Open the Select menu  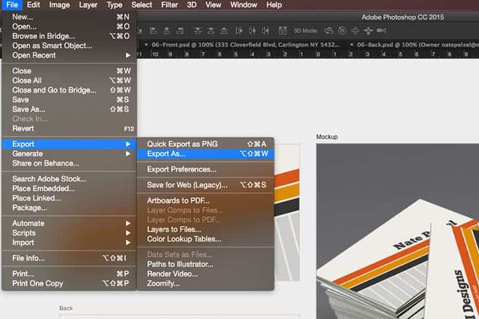[x=142, y=5]
